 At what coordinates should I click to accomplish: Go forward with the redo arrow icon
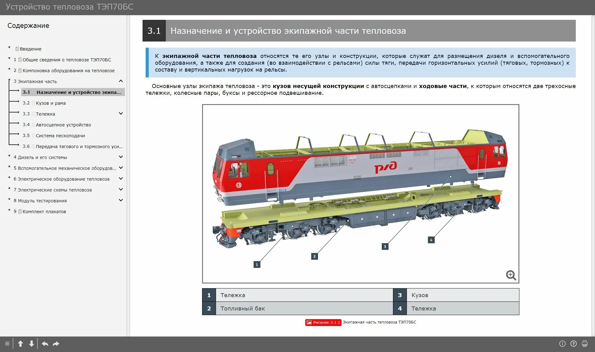pos(56,344)
